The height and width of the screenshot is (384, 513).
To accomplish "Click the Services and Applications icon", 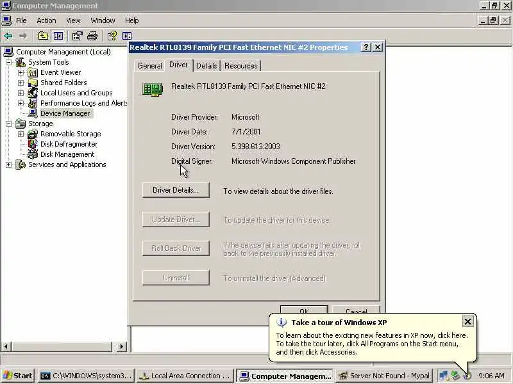I will (x=21, y=164).
